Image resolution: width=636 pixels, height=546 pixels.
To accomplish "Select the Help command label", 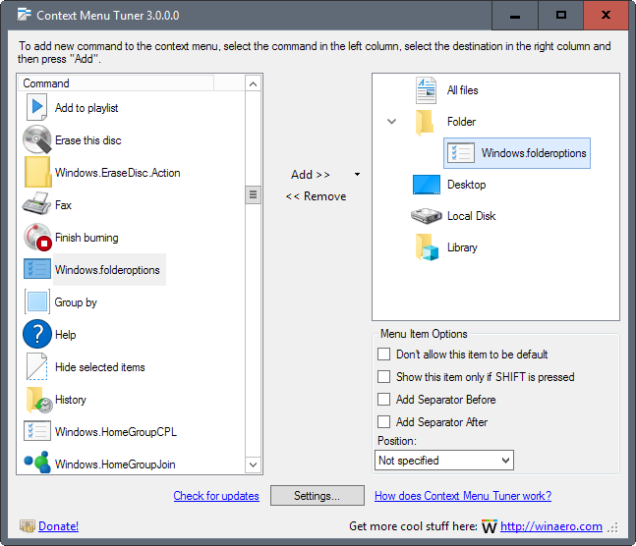I will click(65, 335).
